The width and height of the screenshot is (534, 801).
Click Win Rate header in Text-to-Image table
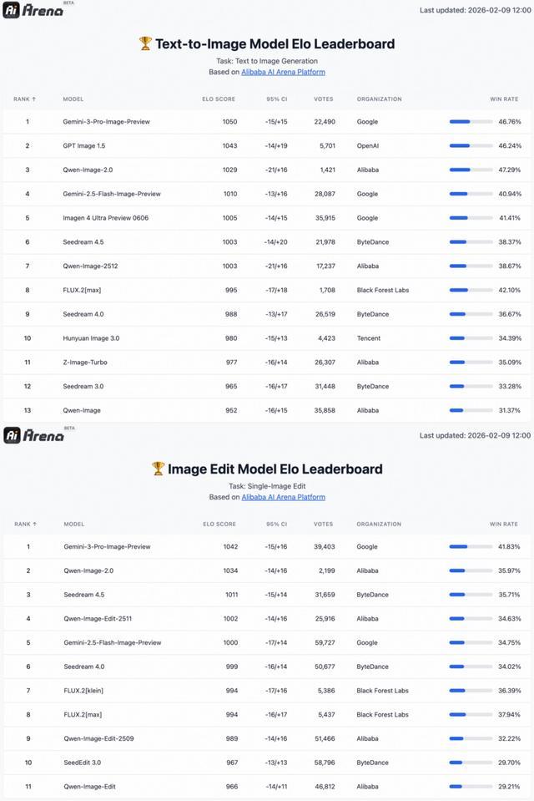click(503, 99)
